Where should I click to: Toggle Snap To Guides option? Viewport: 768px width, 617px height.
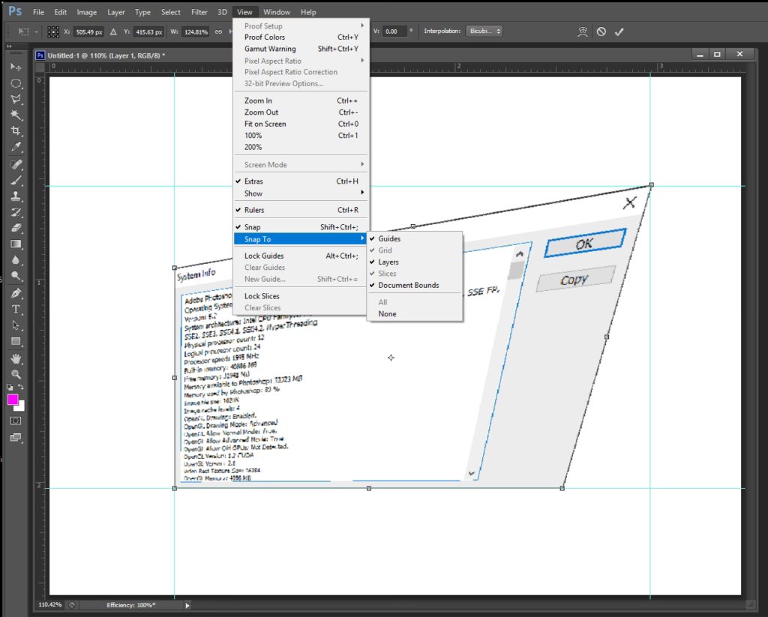pyautogui.click(x=389, y=239)
